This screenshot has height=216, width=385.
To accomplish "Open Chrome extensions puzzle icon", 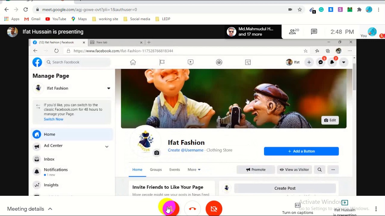I will (x=359, y=10).
